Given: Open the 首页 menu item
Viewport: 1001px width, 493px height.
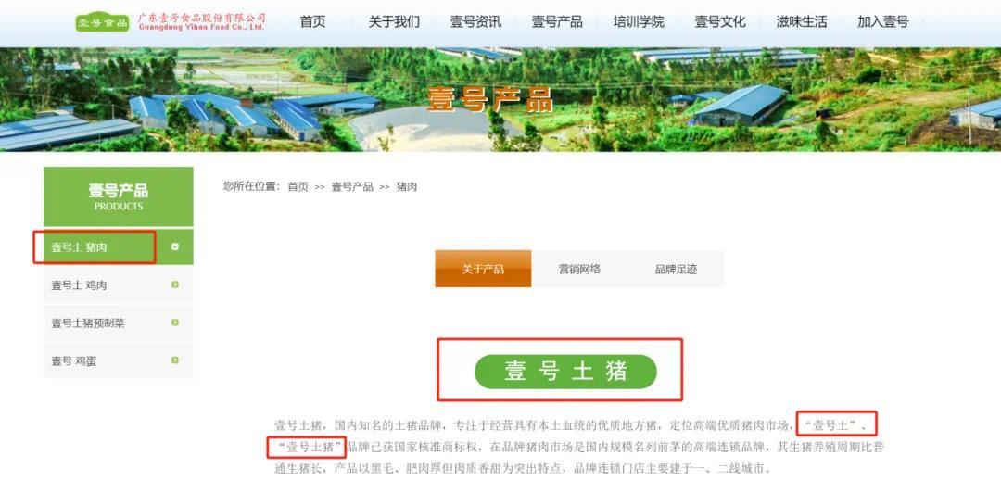Looking at the screenshot, I should [x=313, y=21].
